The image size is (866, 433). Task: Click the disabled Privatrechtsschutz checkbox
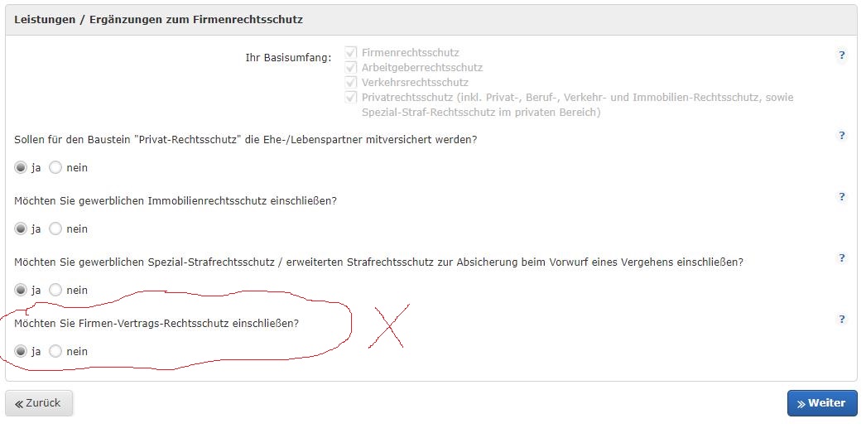351,97
